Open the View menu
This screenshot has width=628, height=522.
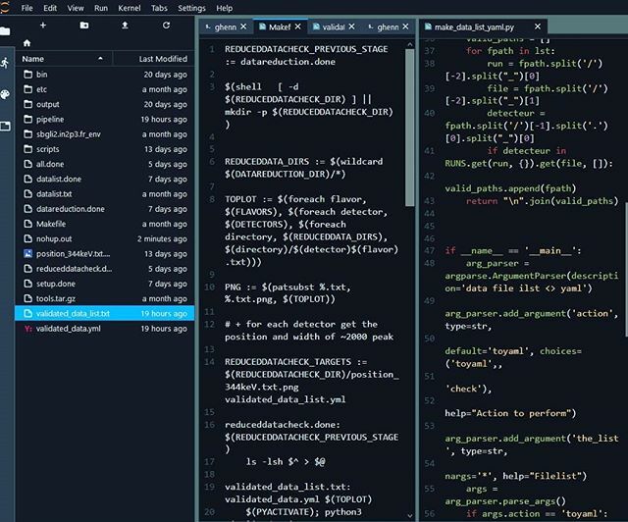point(76,8)
